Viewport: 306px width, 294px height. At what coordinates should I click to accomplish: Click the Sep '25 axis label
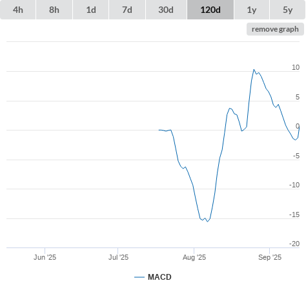coord(270,257)
